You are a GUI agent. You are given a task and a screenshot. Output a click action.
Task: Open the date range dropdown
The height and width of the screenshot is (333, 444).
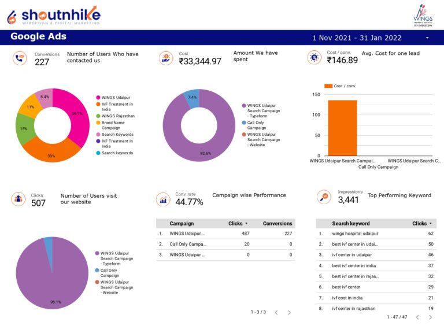[x=427, y=38]
